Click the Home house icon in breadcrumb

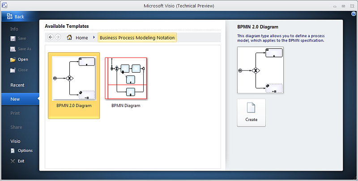[69, 37]
